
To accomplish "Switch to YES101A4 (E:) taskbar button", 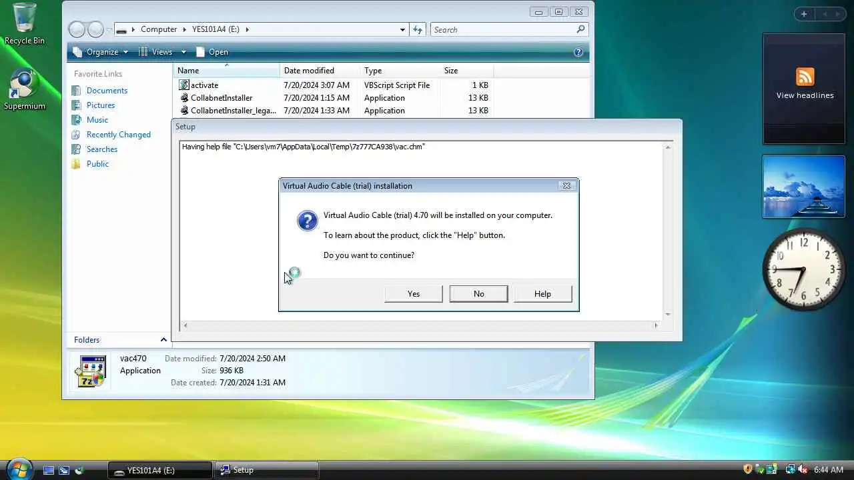I will click(160, 470).
